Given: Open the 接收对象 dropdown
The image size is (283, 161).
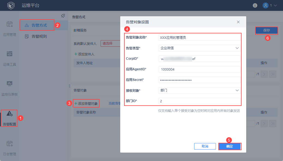Looking at the screenshot, I should pos(199,90).
